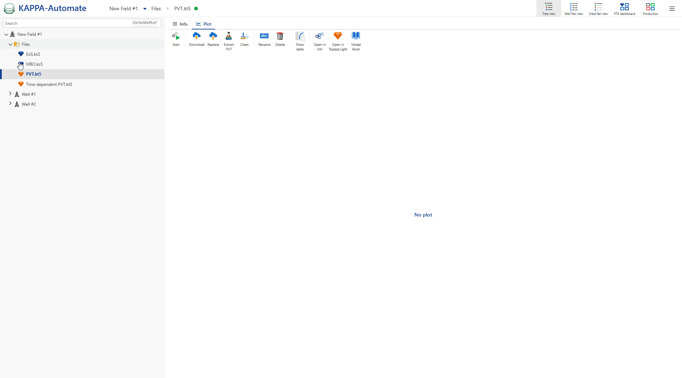This screenshot has width=682, height=378.
Task: Click the KAPPA-Automate title
Action: point(52,8)
